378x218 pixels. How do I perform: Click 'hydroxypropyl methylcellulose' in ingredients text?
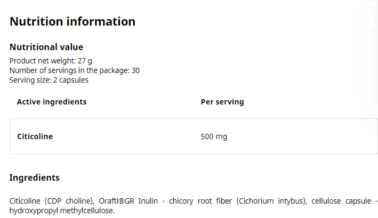(x=62, y=211)
